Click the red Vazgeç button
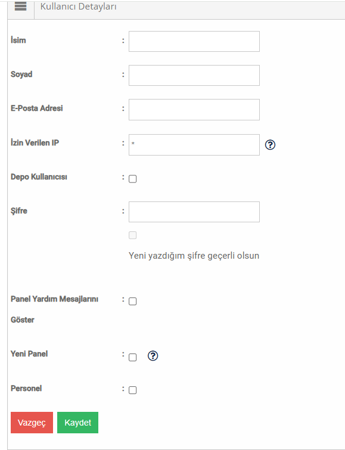The height and width of the screenshot is (450, 345). (x=32, y=423)
